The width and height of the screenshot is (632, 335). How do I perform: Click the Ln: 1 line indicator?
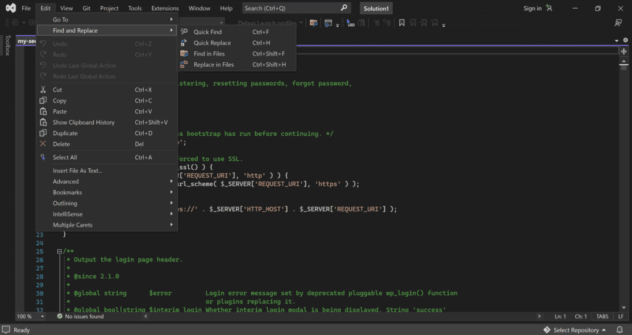coord(560,316)
